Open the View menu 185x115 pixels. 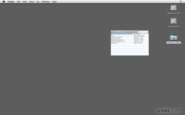point(32,2)
